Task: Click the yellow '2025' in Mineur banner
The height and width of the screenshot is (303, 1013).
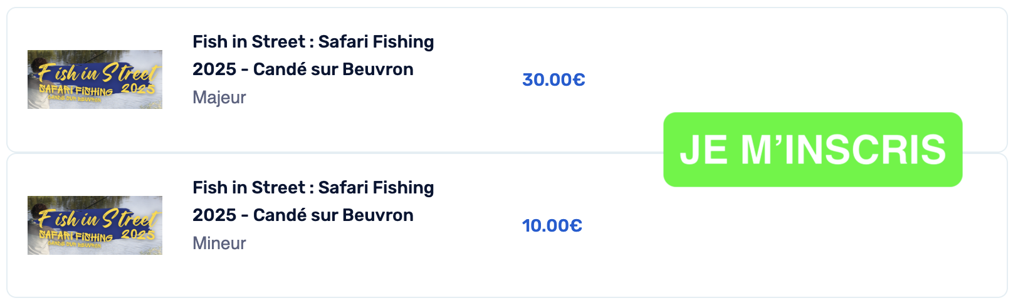Action: pos(138,234)
